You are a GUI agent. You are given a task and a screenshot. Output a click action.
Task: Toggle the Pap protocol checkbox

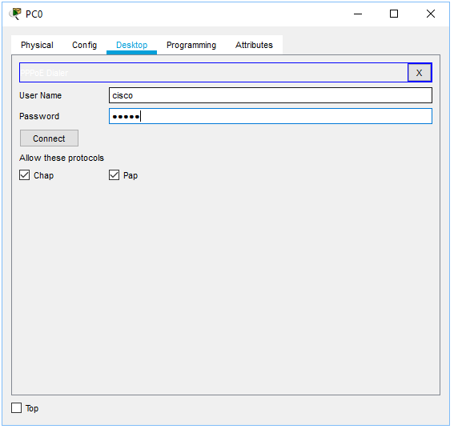[114, 175]
